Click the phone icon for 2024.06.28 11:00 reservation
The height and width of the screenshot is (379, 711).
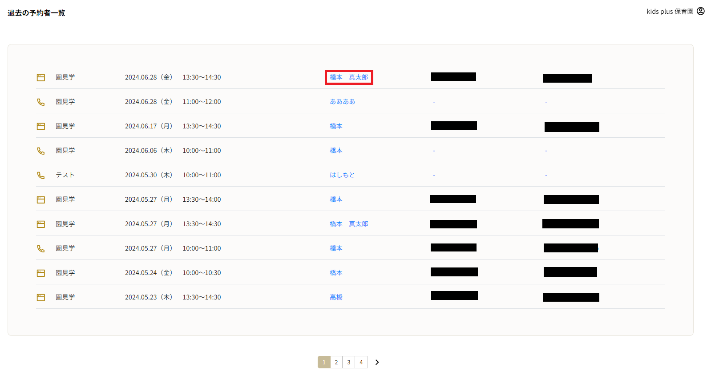(41, 102)
